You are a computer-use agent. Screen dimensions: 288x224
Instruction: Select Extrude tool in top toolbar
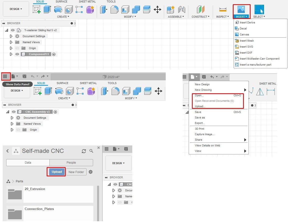point(47,9)
